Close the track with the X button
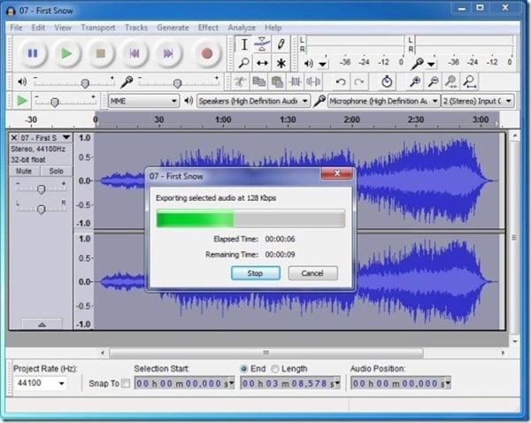The height and width of the screenshot is (423, 531). tap(13, 137)
